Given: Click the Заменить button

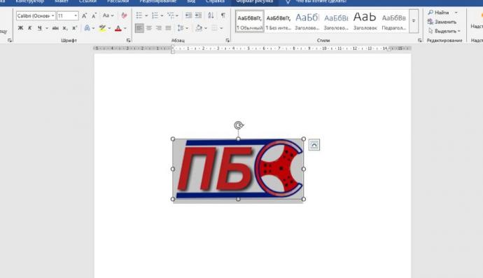Looking at the screenshot, I should pyautogui.click(x=442, y=22).
